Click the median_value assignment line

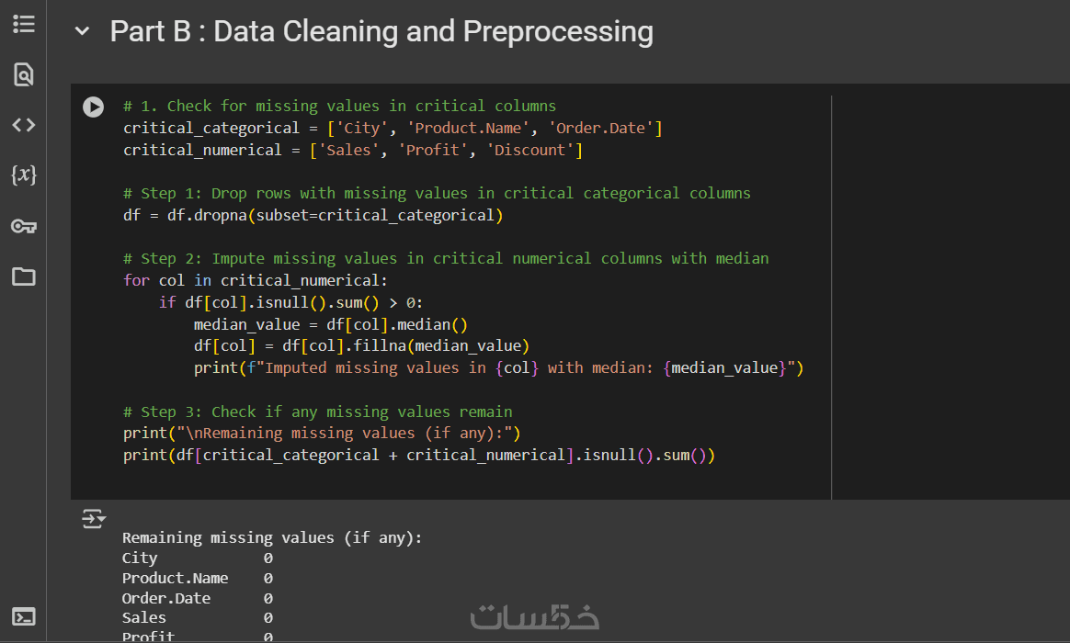click(x=331, y=324)
